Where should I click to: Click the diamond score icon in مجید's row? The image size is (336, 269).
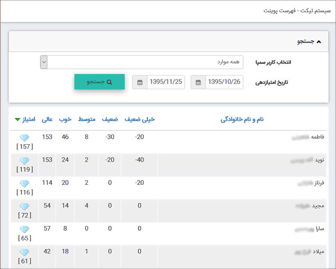(25, 206)
